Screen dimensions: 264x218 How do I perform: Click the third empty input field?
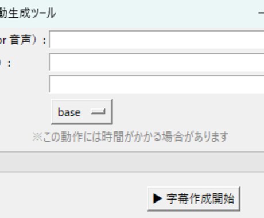157,84
